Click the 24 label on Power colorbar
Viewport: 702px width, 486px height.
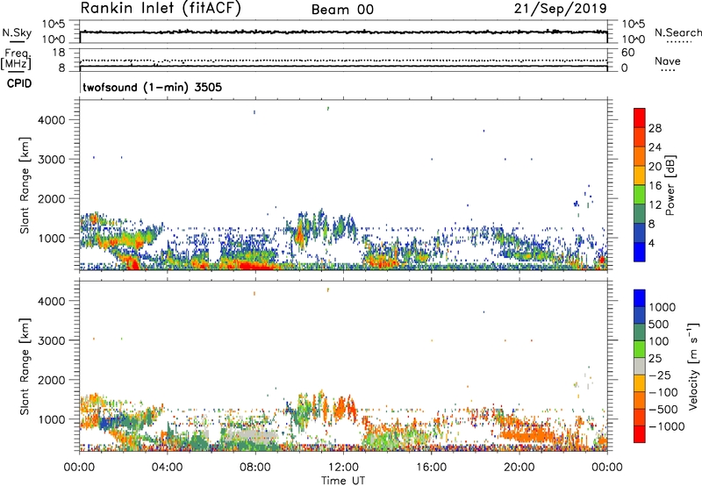pos(655,147)
